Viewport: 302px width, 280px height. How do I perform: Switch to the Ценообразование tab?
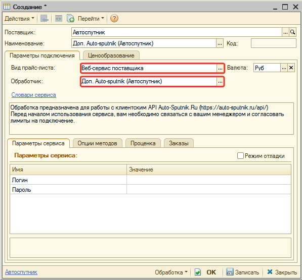point(111,55)
